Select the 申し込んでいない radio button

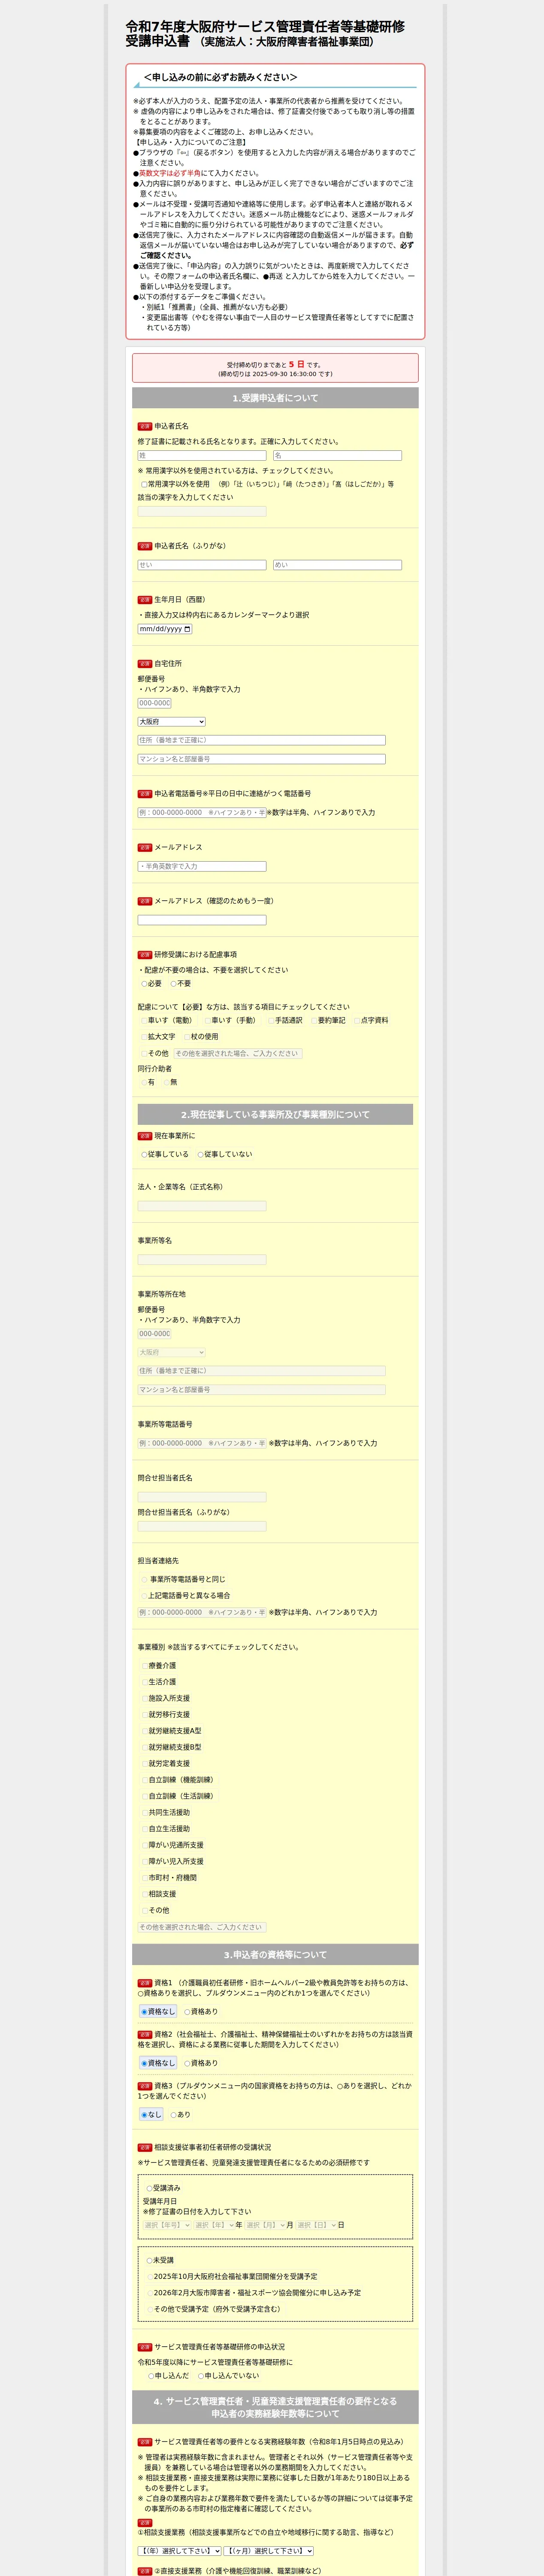[201, 2376]
